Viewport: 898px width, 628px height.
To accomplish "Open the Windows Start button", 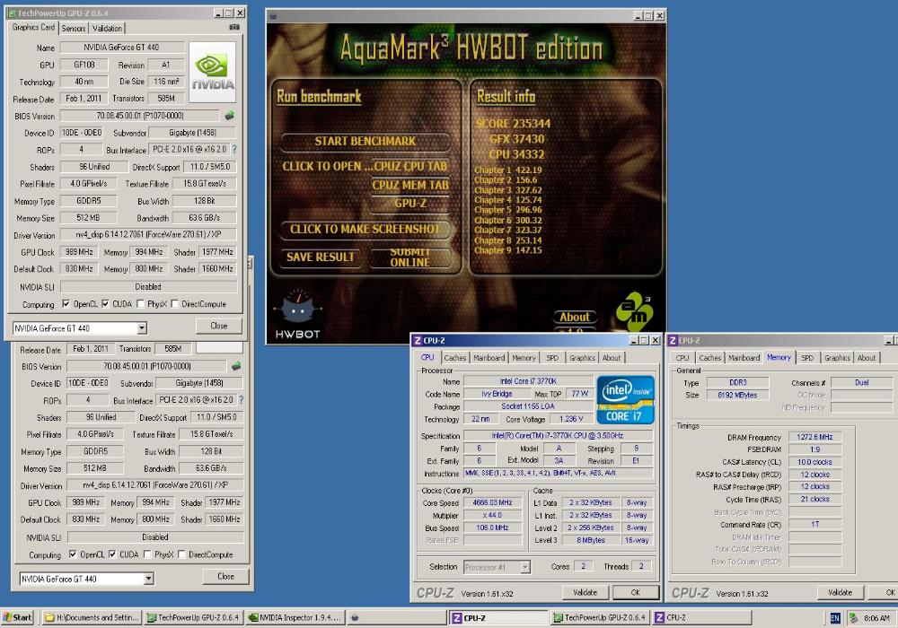I will (x=18, y=618).
